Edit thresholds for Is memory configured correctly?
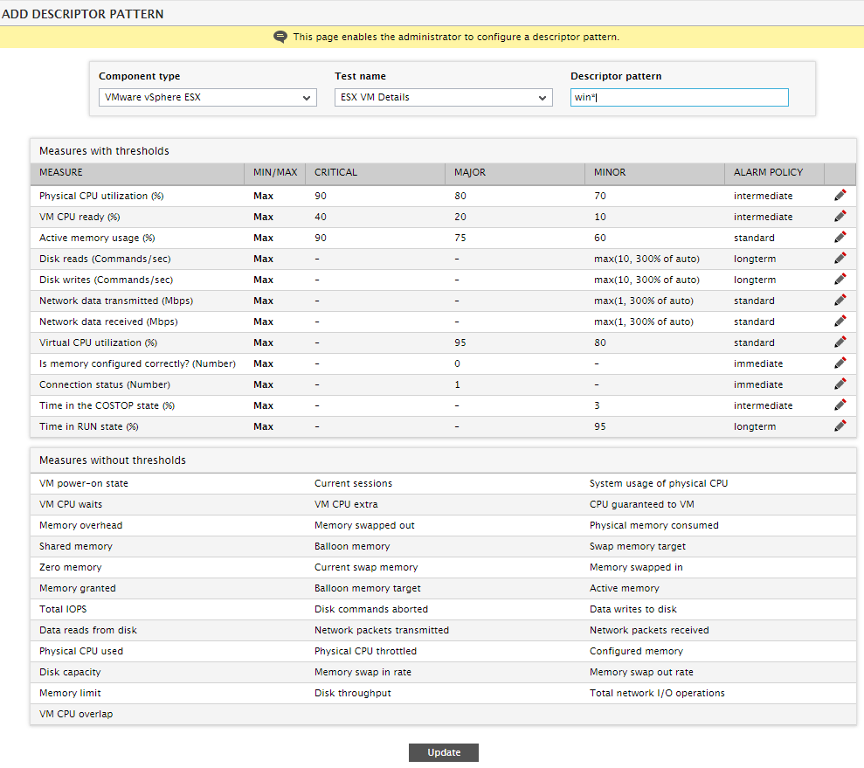 pyautogui.click(x=840, y=363)
